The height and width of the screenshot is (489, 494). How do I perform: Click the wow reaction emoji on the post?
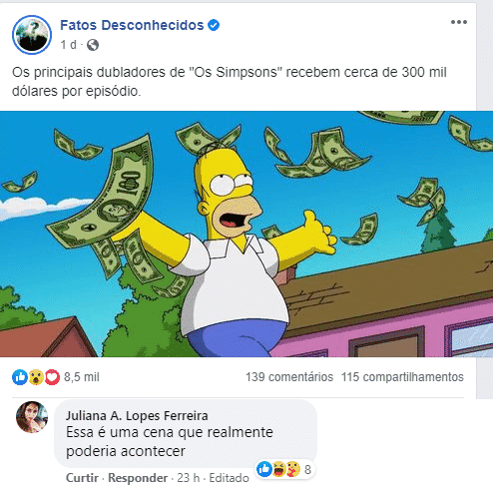click(x=36, y=377)
